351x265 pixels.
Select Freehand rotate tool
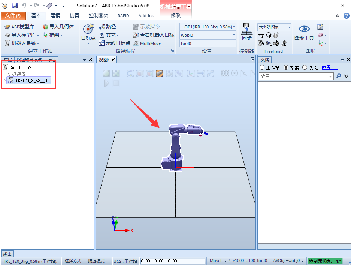269,35
